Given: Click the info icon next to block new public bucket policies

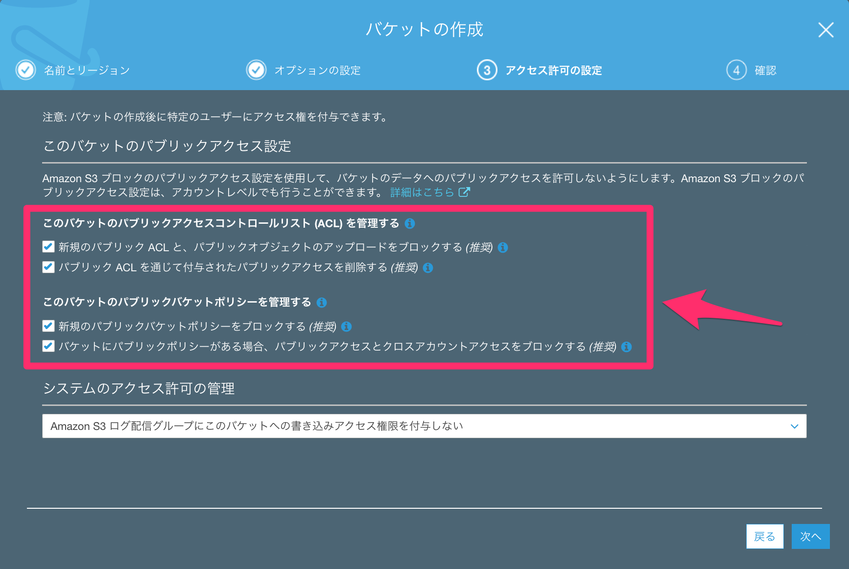Looking at the screenshot, I should [346, 327].
